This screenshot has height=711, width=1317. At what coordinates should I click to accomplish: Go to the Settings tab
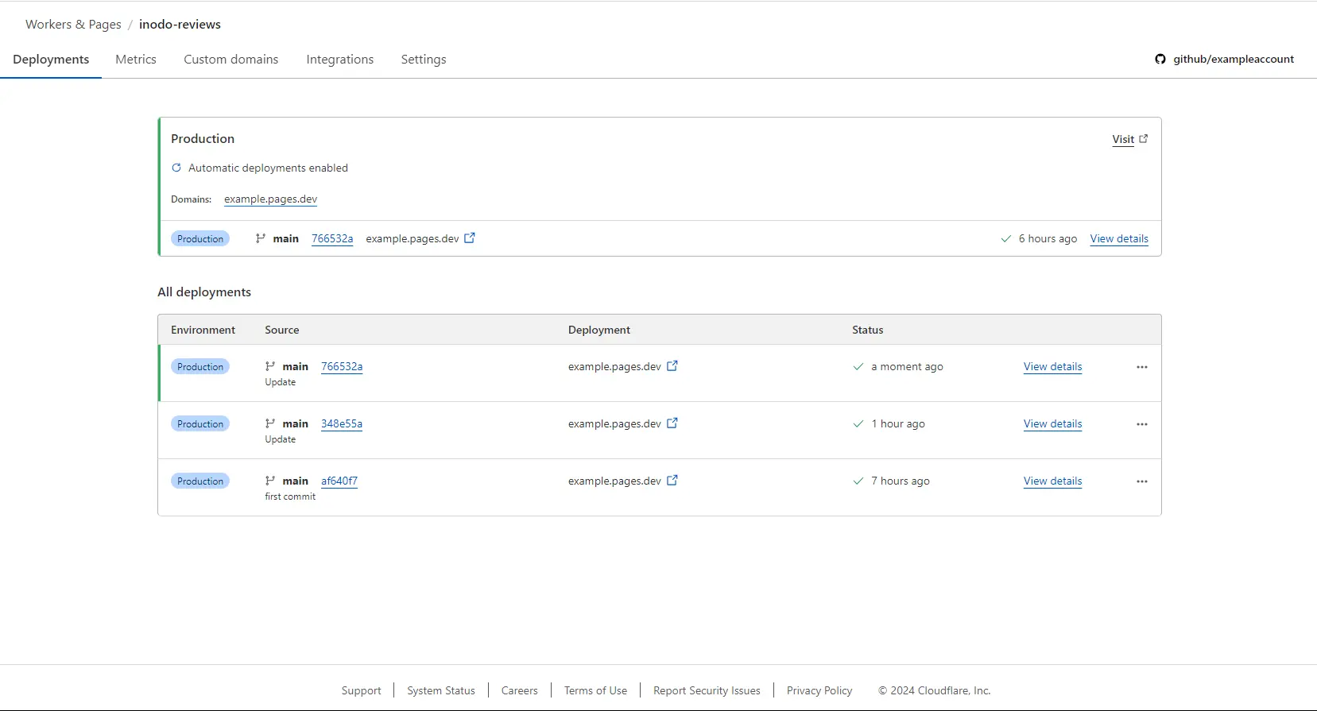pyautogui.click(x=423, y=60)
